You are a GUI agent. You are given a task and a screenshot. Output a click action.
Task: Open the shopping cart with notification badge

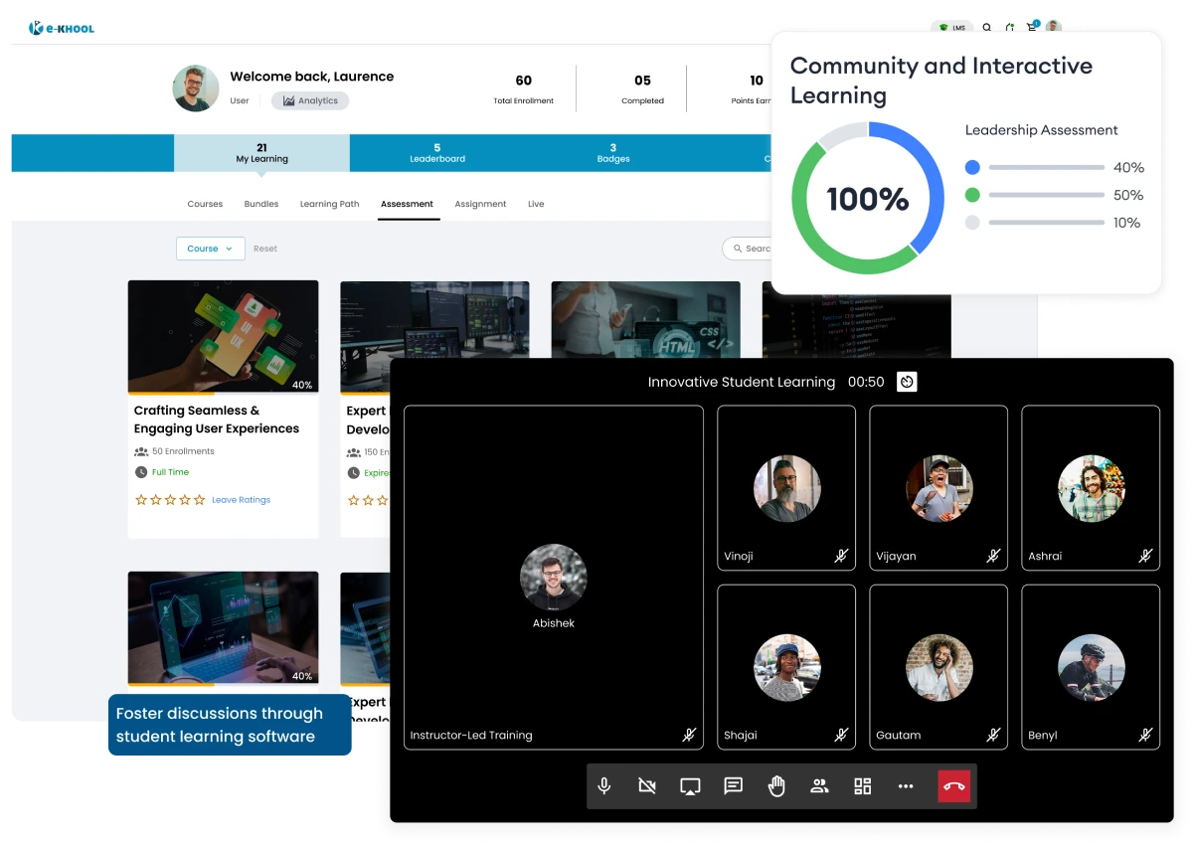tap(1031, 28)
